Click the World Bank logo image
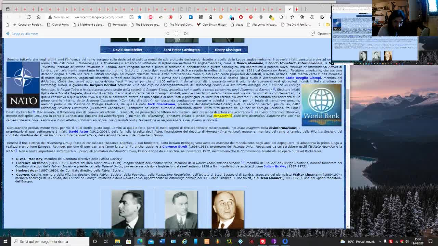Screen dimensions: 438x246 [x=321, y=105]
